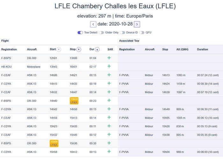Image resolution: width=223 pixels, height=160 pixels.
Task: Enable the QFU toggle
Action: [141, 33]
